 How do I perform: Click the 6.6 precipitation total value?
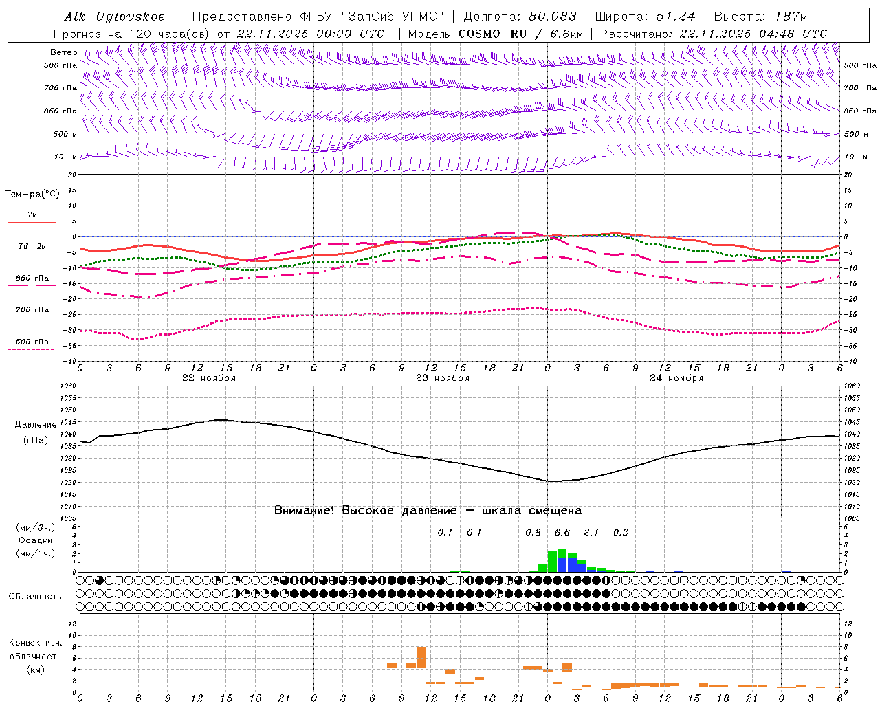[x=562, y=532]
